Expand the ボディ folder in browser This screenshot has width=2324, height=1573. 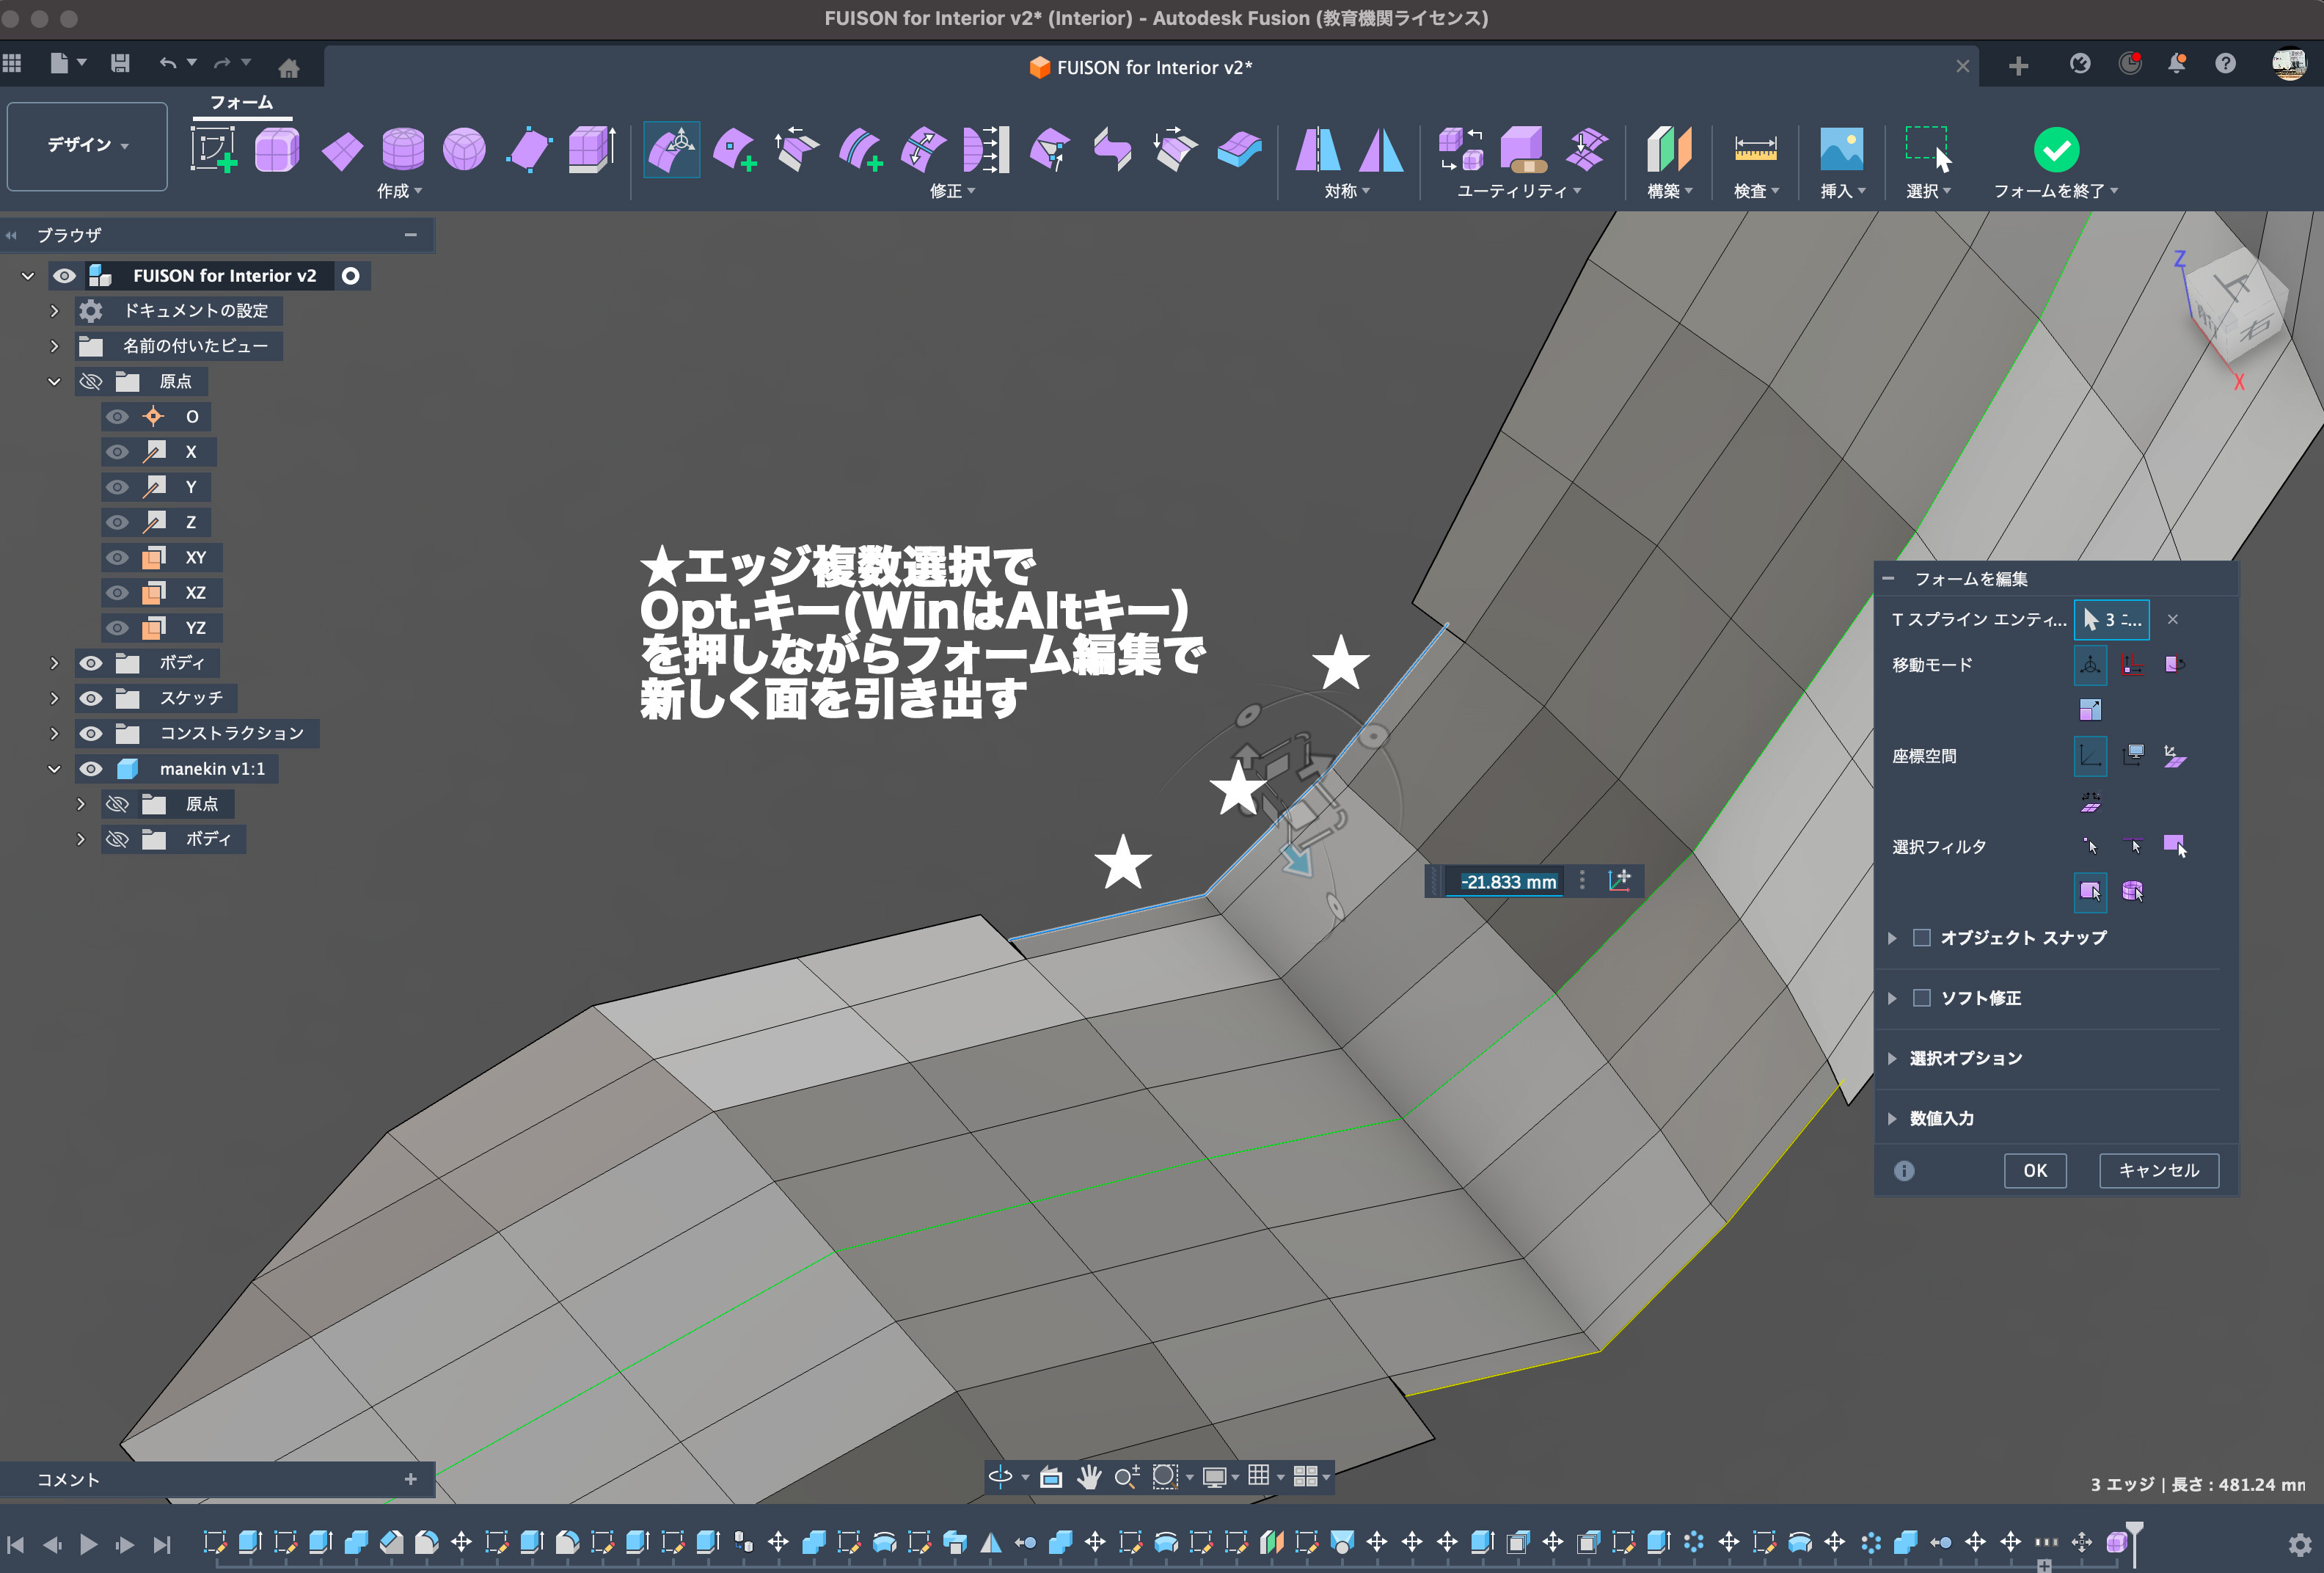tap(55, 663)
